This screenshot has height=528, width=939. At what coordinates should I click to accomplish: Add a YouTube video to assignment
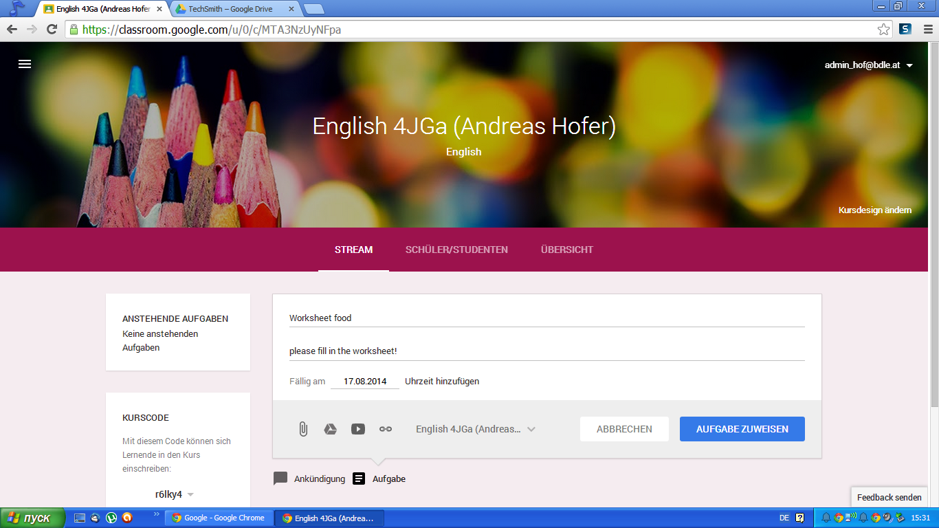coord(358,429)
